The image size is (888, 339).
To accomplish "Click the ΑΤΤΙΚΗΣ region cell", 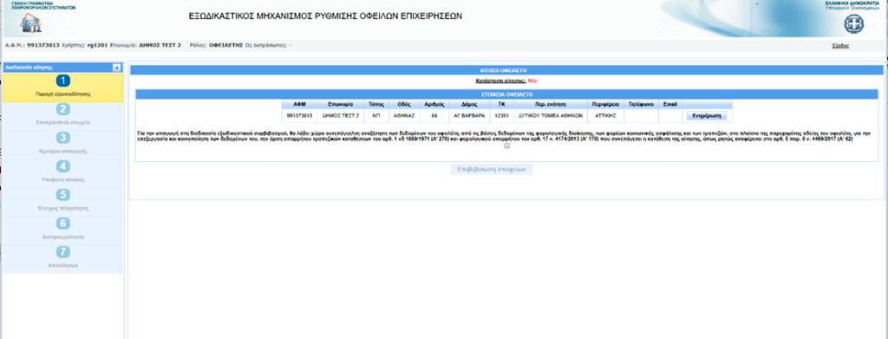I will tap(604, 115).
